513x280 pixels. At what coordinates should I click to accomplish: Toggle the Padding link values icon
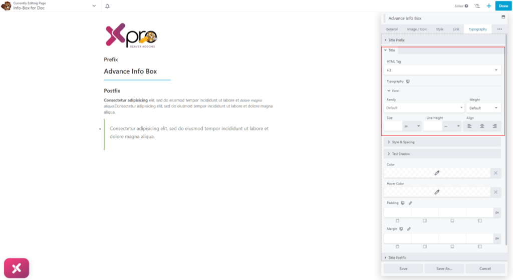[x=410, y=203]
